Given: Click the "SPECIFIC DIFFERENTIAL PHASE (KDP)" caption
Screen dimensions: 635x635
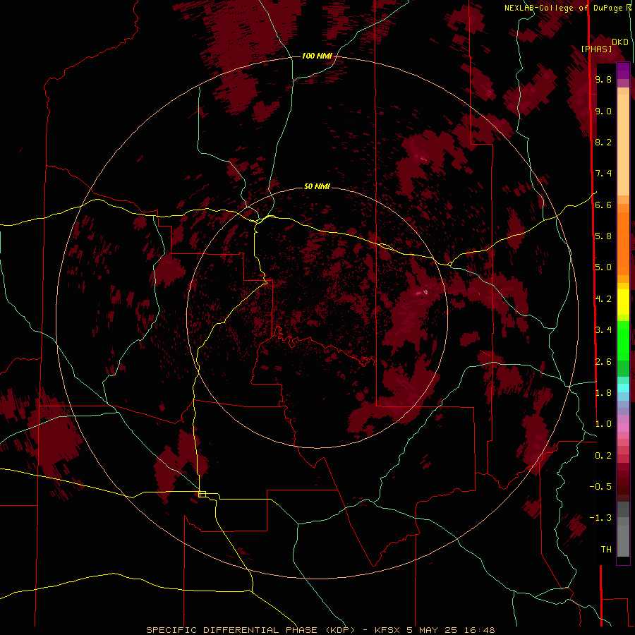Looking at the screenshot, I should click(250, 630).
